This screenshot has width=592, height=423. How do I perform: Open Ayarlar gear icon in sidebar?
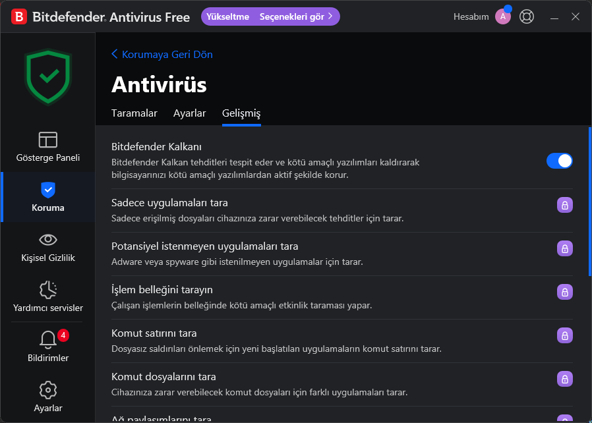pos(47,390)
